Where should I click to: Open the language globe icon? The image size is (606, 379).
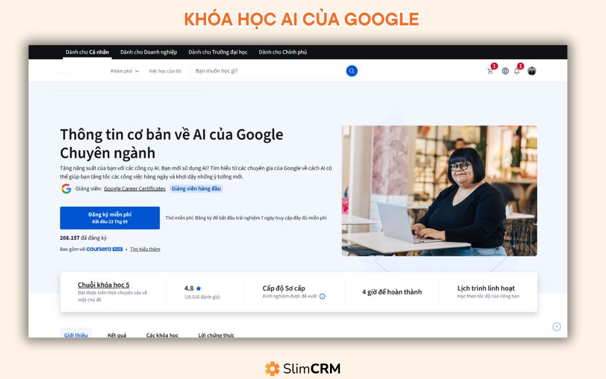point(505,71)
